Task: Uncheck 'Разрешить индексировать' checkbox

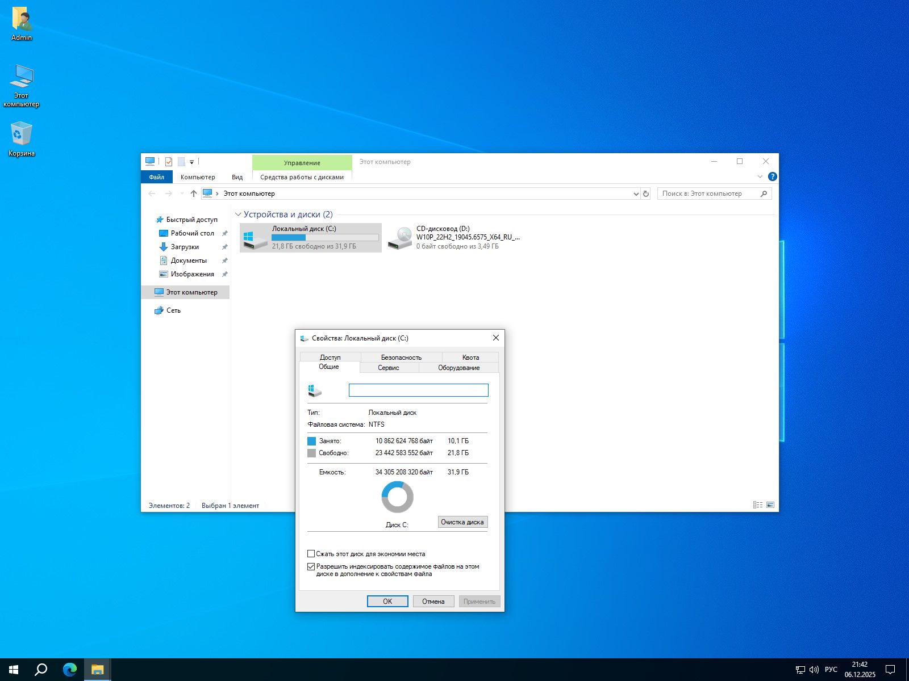Action: (311, 566)
